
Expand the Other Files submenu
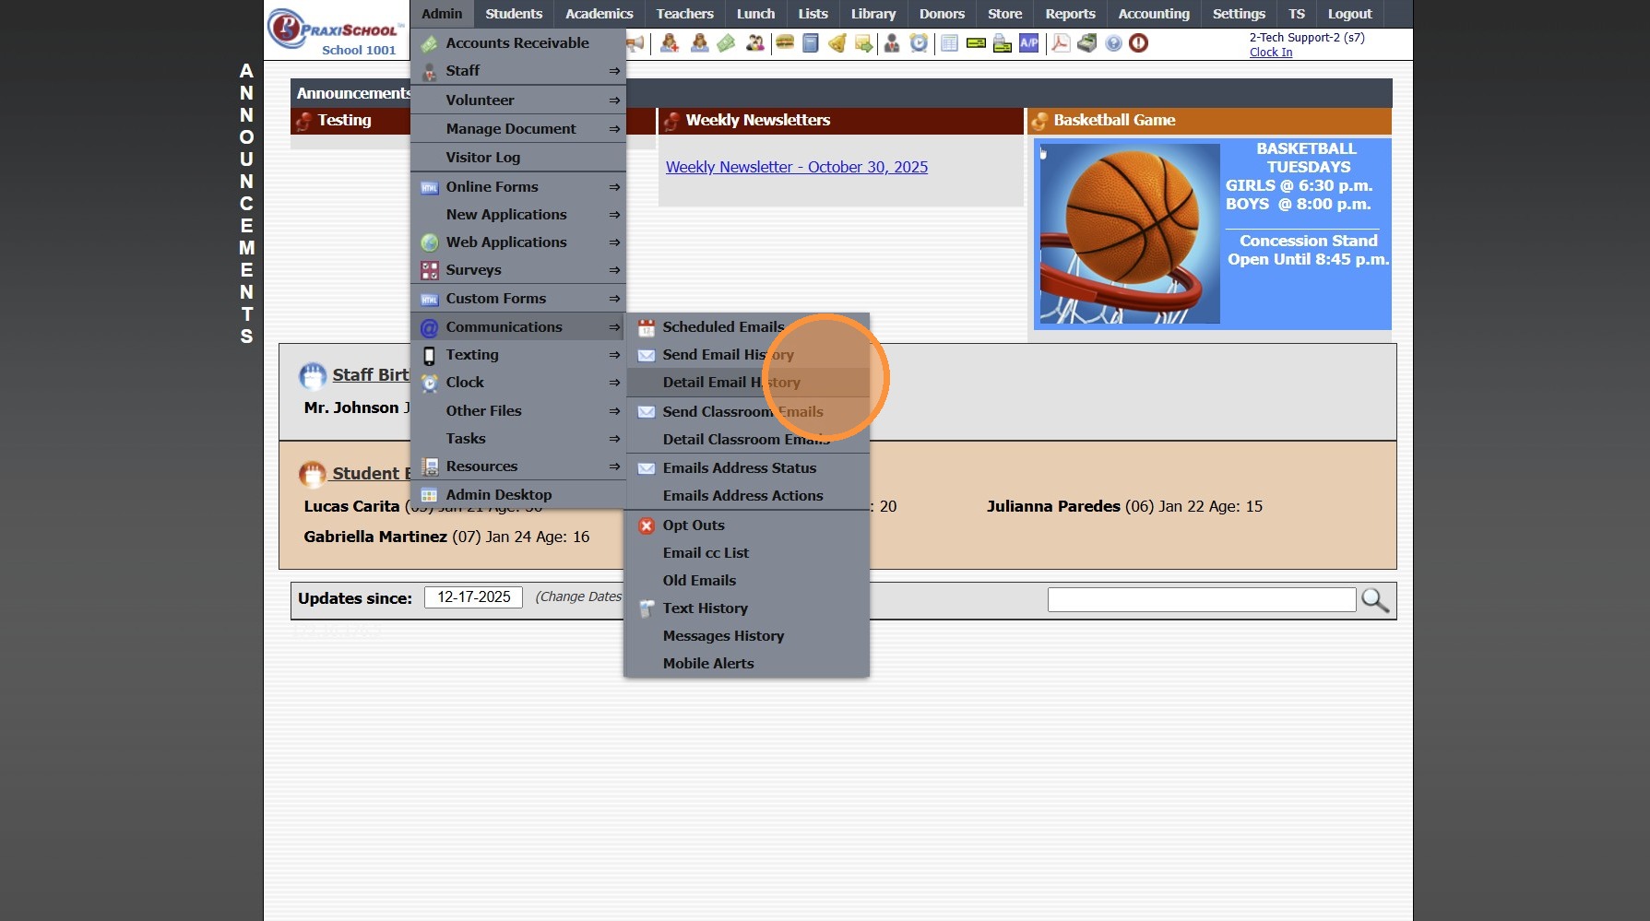tap(518, 411)
